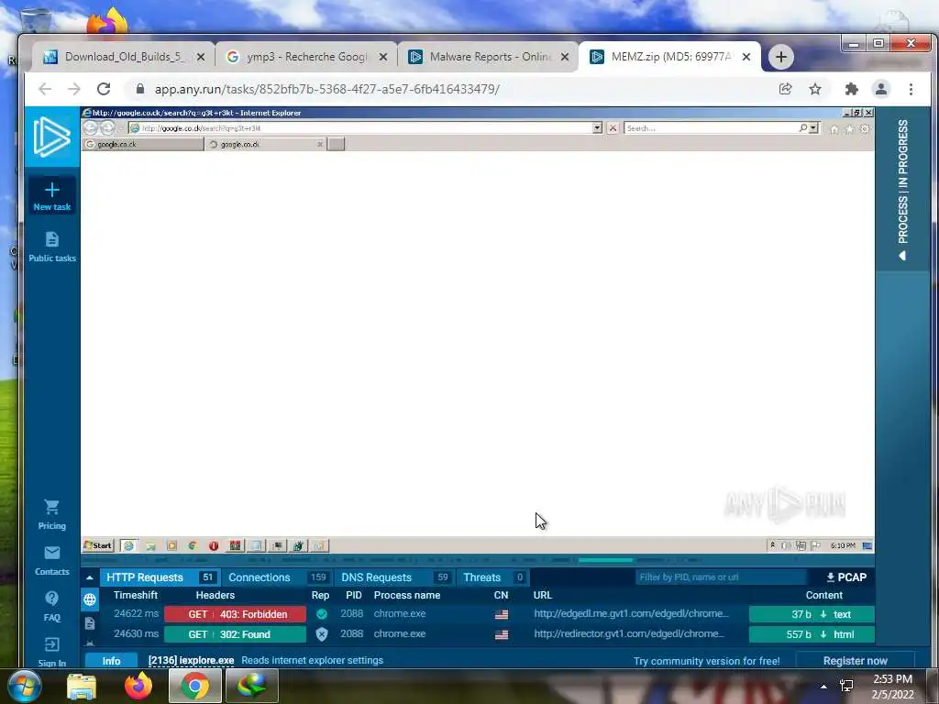Open the Chrome profile avatar
Viewport: 939px width, 704px height.
[x=881, y=89]
